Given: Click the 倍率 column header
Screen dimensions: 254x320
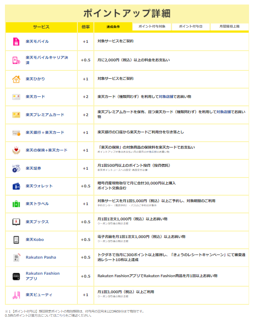Looking at the screenshot, I should click(x=86, y=27).
